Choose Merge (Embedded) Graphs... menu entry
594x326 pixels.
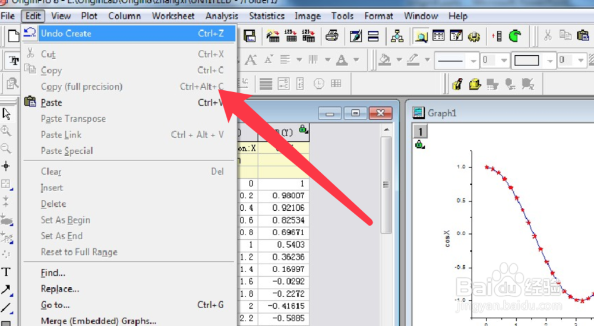click(x=129, y=321)
